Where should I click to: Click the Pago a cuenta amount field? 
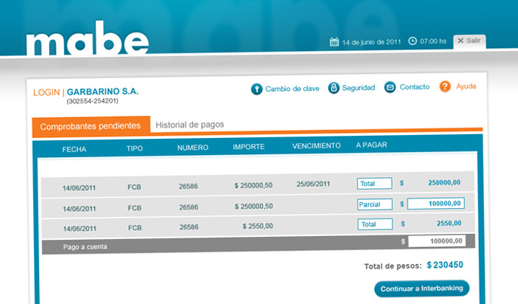point(435,241)
